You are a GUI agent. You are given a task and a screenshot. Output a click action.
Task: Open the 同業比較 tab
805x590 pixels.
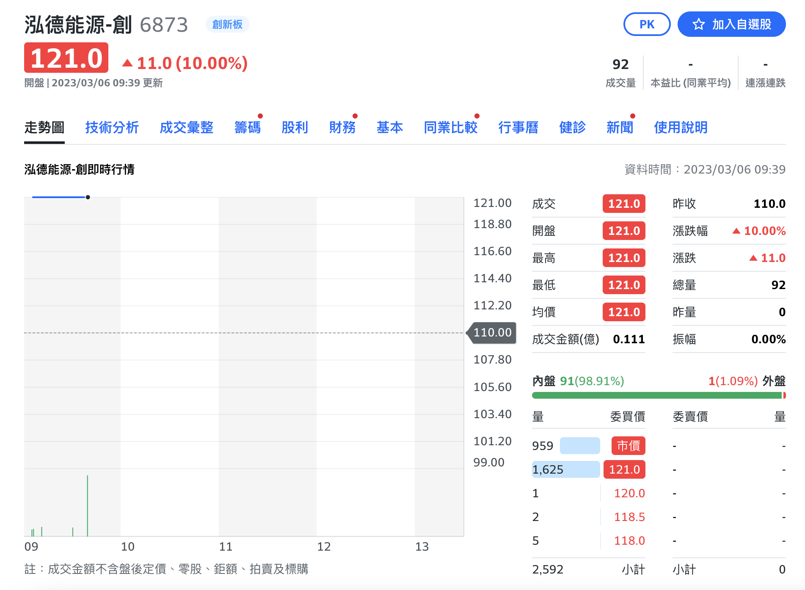451,127
